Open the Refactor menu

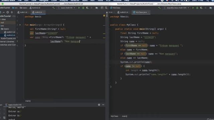click(75, 1)
